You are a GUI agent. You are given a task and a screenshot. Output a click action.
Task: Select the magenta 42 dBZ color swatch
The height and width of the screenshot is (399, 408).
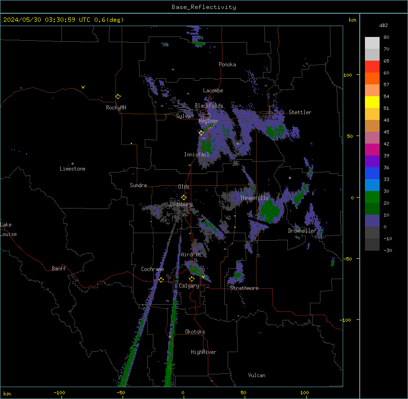pos(372,149)
